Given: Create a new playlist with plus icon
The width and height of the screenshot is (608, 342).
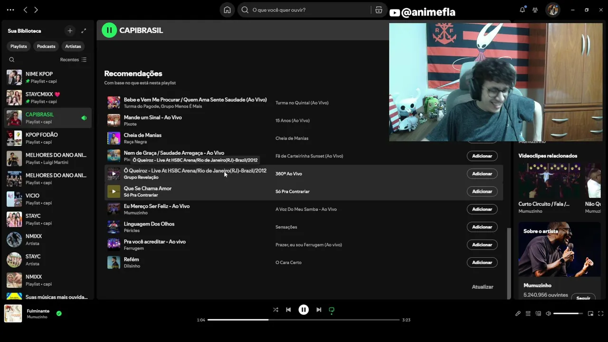Looking at the screenshot, I should tap(70, 31).
